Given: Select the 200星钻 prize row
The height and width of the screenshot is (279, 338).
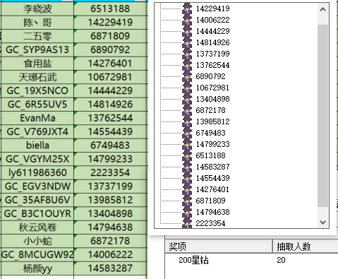Looking at the screenshot, I should pos(251,260).
